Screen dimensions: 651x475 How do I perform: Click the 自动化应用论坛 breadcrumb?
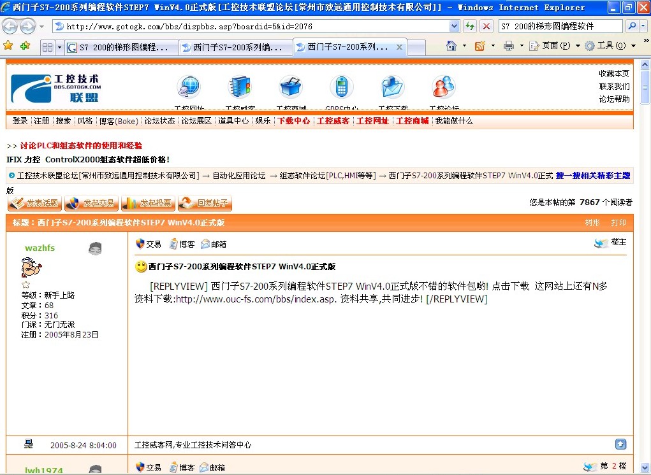pos(238,176)
